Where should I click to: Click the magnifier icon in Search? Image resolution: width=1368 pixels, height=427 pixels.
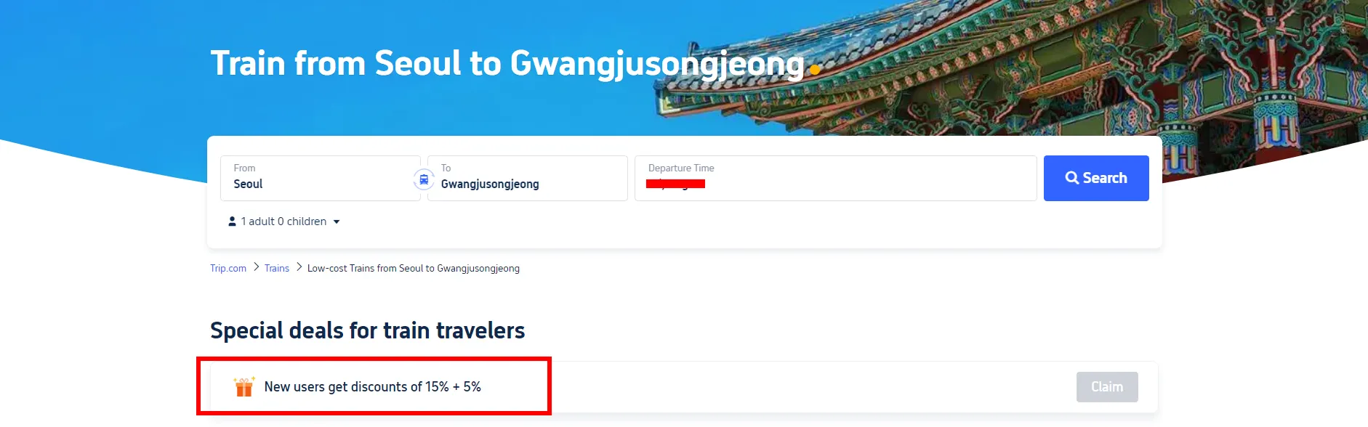click(x=1072, y=178)
